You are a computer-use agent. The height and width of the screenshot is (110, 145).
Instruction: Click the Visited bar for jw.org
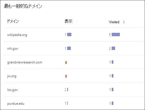pyautogui.click(x=113, y=76)
